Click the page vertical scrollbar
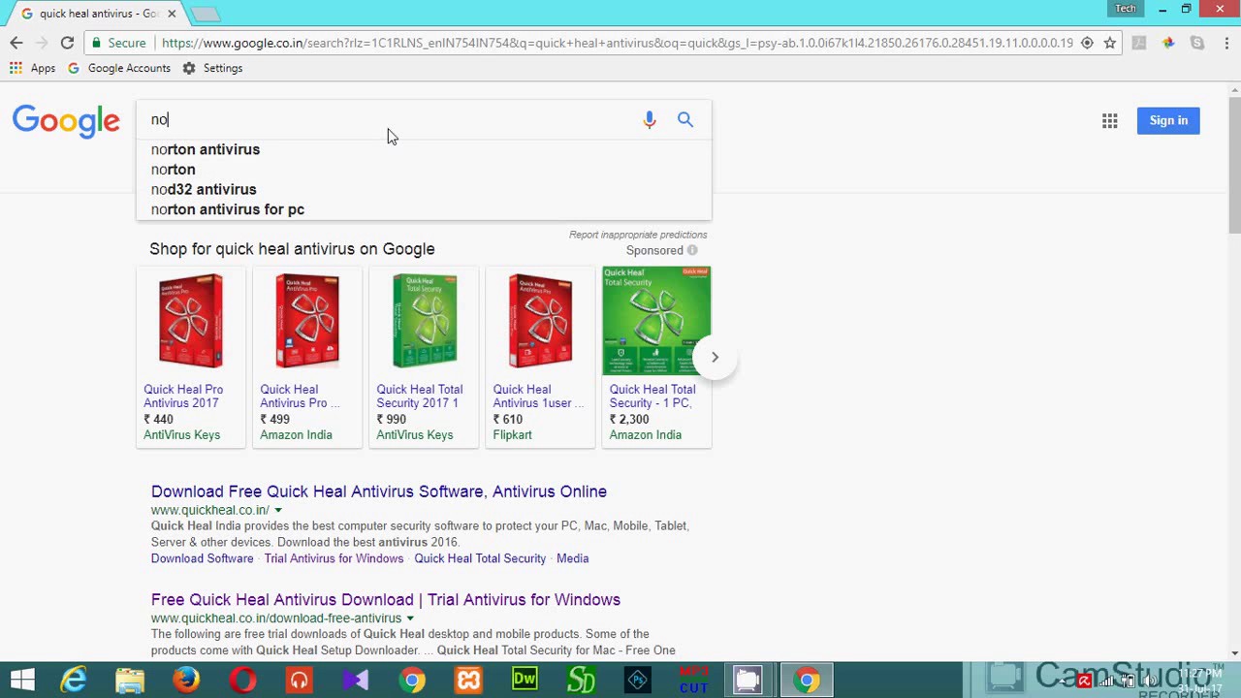The height and width of the screenshot is (698, 1241). [1234, 165]
